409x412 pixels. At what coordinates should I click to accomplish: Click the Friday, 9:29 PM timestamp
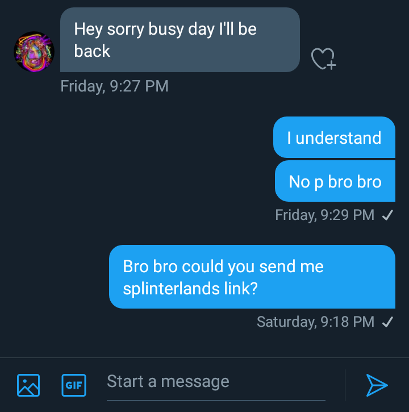click(324, 215)
